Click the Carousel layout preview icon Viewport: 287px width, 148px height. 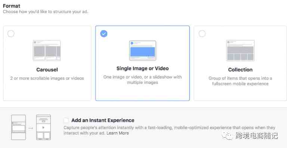pos(47,51)
